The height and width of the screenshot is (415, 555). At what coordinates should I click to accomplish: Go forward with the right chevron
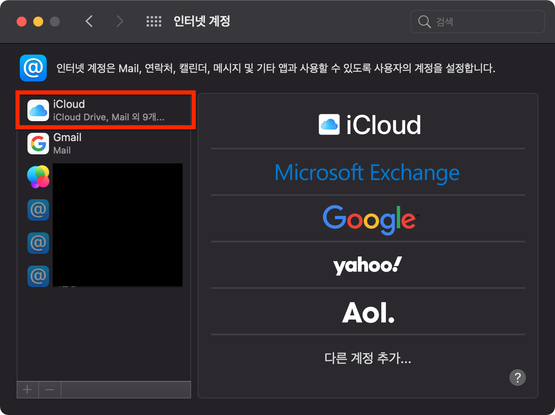[120, 21]
